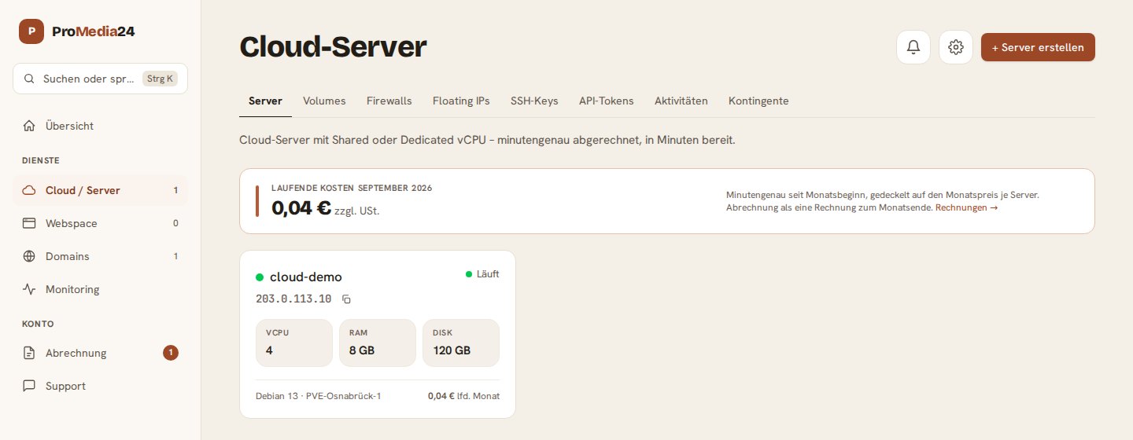Screen dimensions: 1133x440
Task: Click the search magnifier icon
Action: point(29,79)
